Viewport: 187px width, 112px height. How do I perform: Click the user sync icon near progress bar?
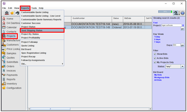tap(175, 13)
